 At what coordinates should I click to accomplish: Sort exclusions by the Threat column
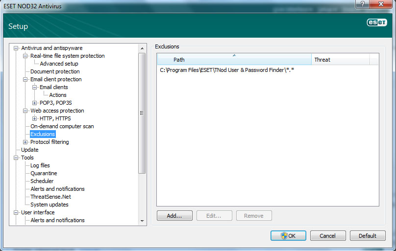point(341,60)
